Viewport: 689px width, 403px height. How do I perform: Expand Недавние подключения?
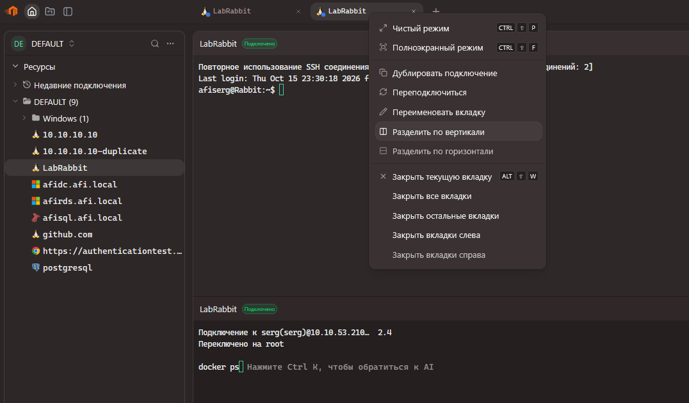pyautogui.click(x=15, y=84)
